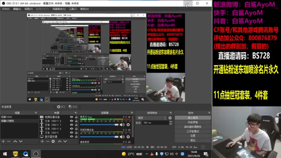Hide the 文本 (GDI+) 8 source
Screen dimensions: 281x158
[x=72, y=121]
